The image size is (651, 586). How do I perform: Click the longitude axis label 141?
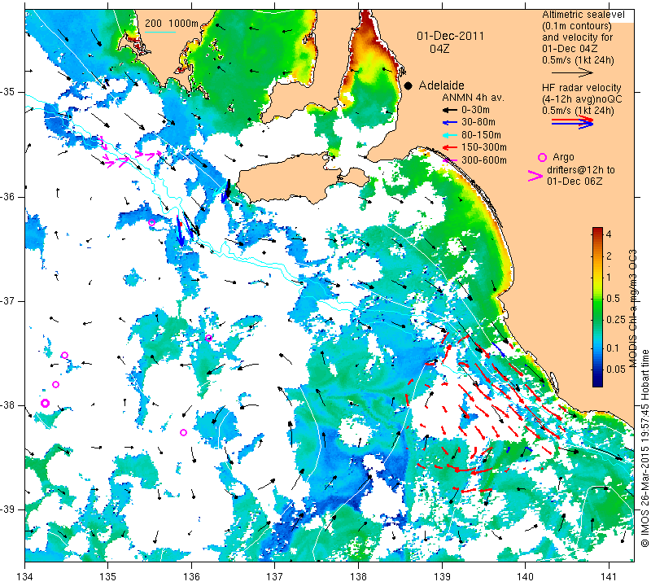point(609,577)
